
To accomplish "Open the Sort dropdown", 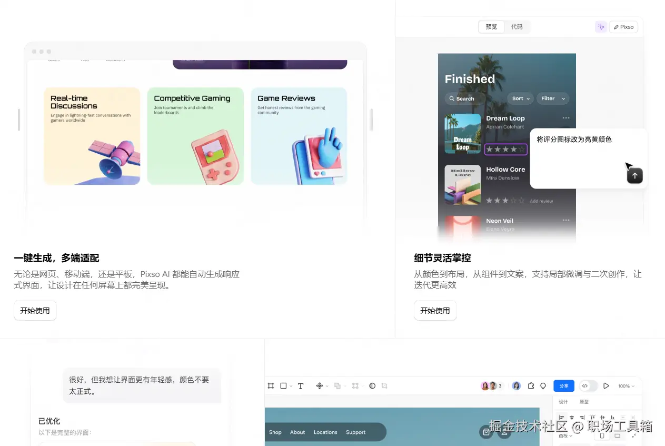I will click(520, 98).
